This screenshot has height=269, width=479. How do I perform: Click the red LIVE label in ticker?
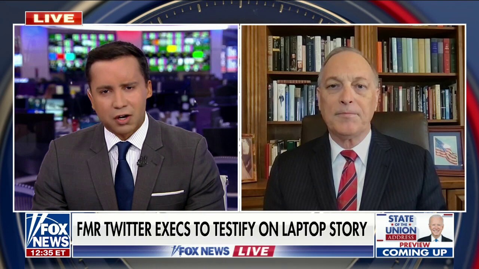pyautogui.click(x=254, y=251)
